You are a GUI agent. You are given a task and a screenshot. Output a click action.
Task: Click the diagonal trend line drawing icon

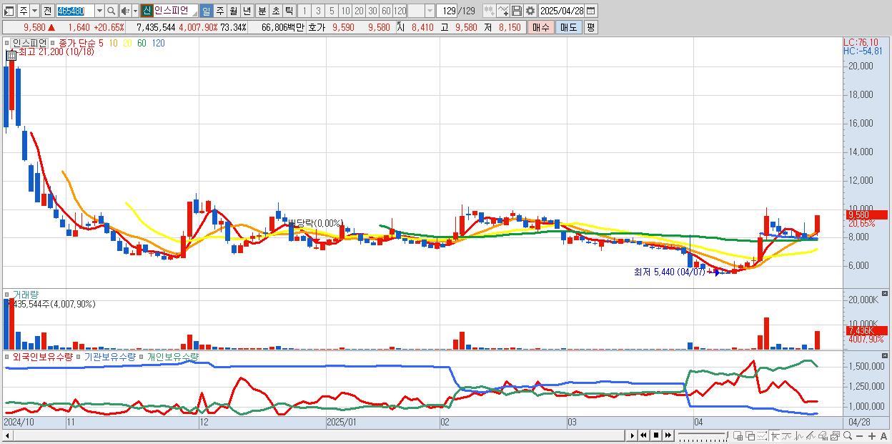coord(811,436)
